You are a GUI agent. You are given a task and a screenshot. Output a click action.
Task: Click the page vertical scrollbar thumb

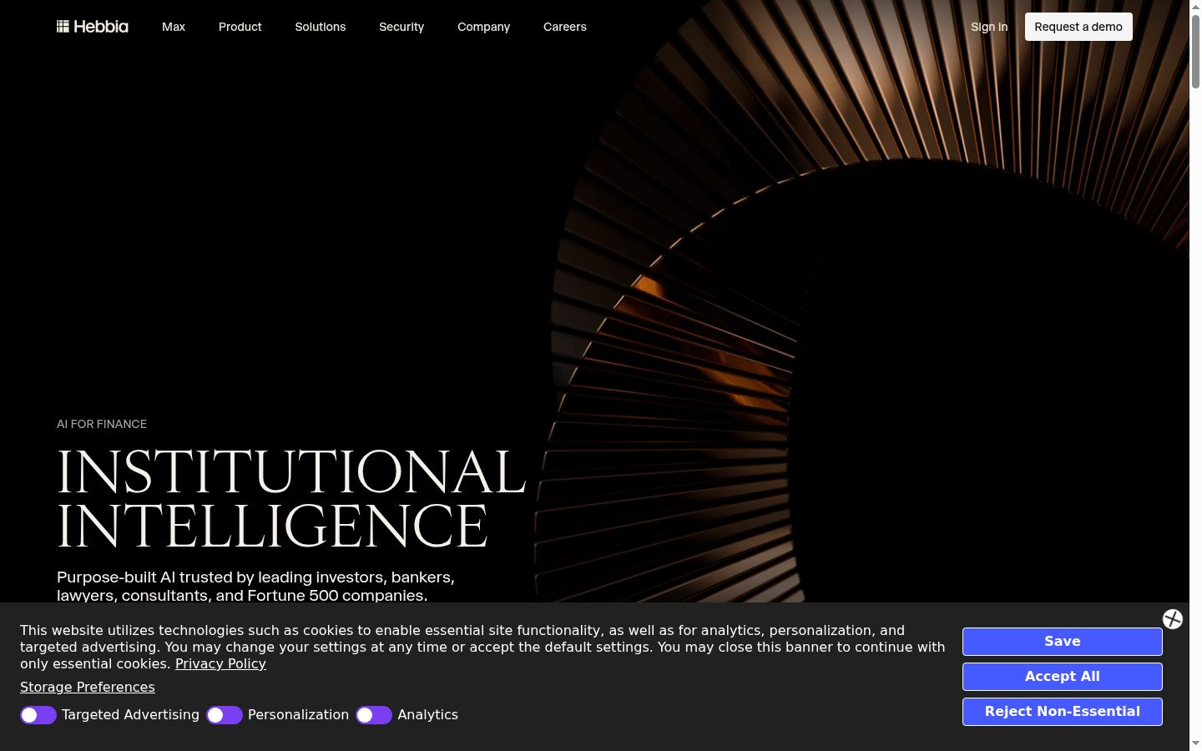click(x=1195, y=50)
